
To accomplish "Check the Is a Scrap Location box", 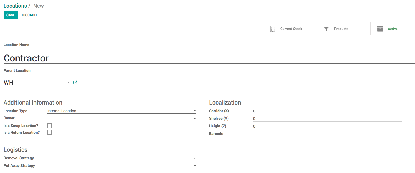I will [50, 126].
